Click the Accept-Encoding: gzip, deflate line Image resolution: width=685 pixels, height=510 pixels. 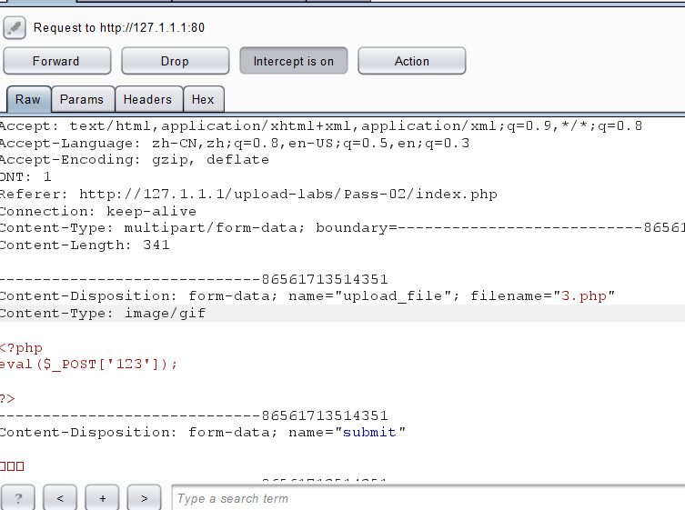tap(135, 160)
